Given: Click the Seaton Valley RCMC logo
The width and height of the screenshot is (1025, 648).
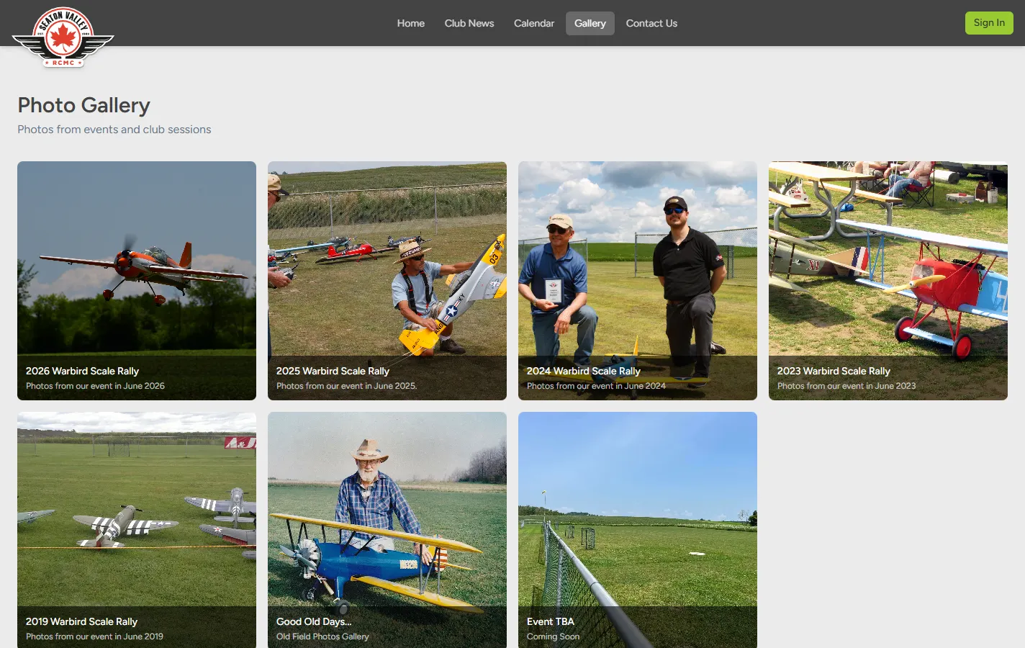Looking at the screenshot, I should tap(63, 37).
